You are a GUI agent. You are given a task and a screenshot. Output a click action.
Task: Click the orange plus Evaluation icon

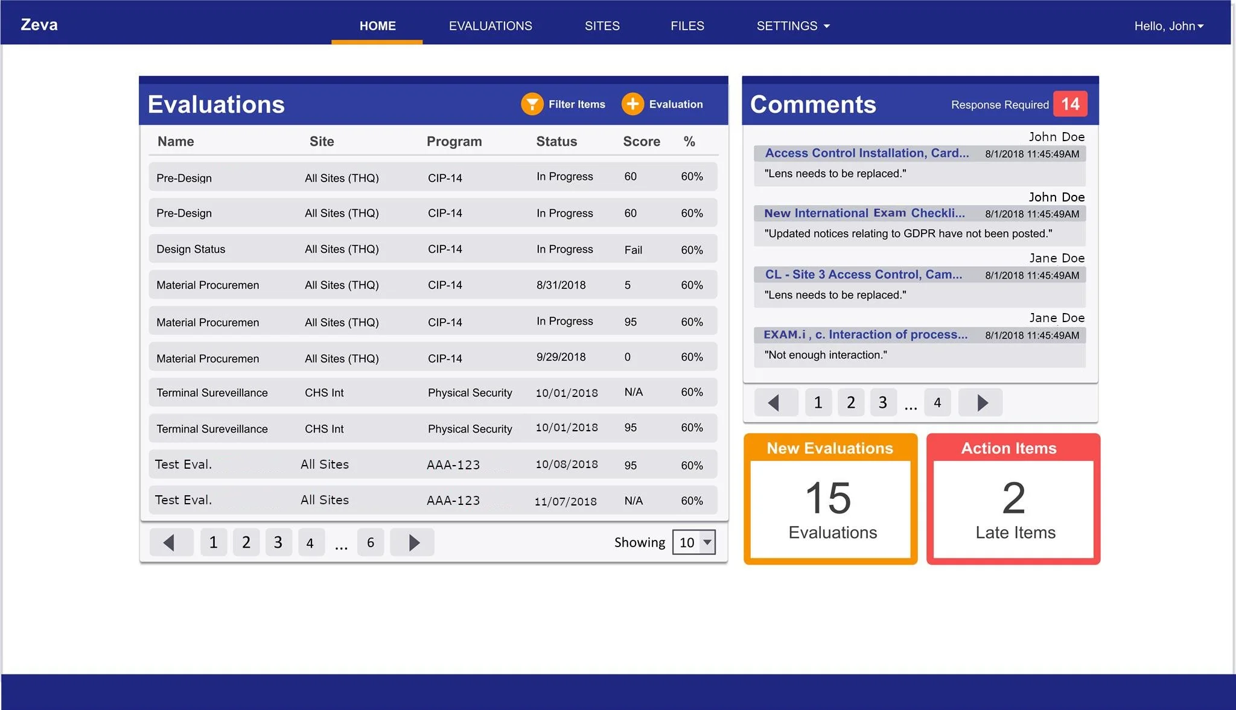(x=632, y=104)
